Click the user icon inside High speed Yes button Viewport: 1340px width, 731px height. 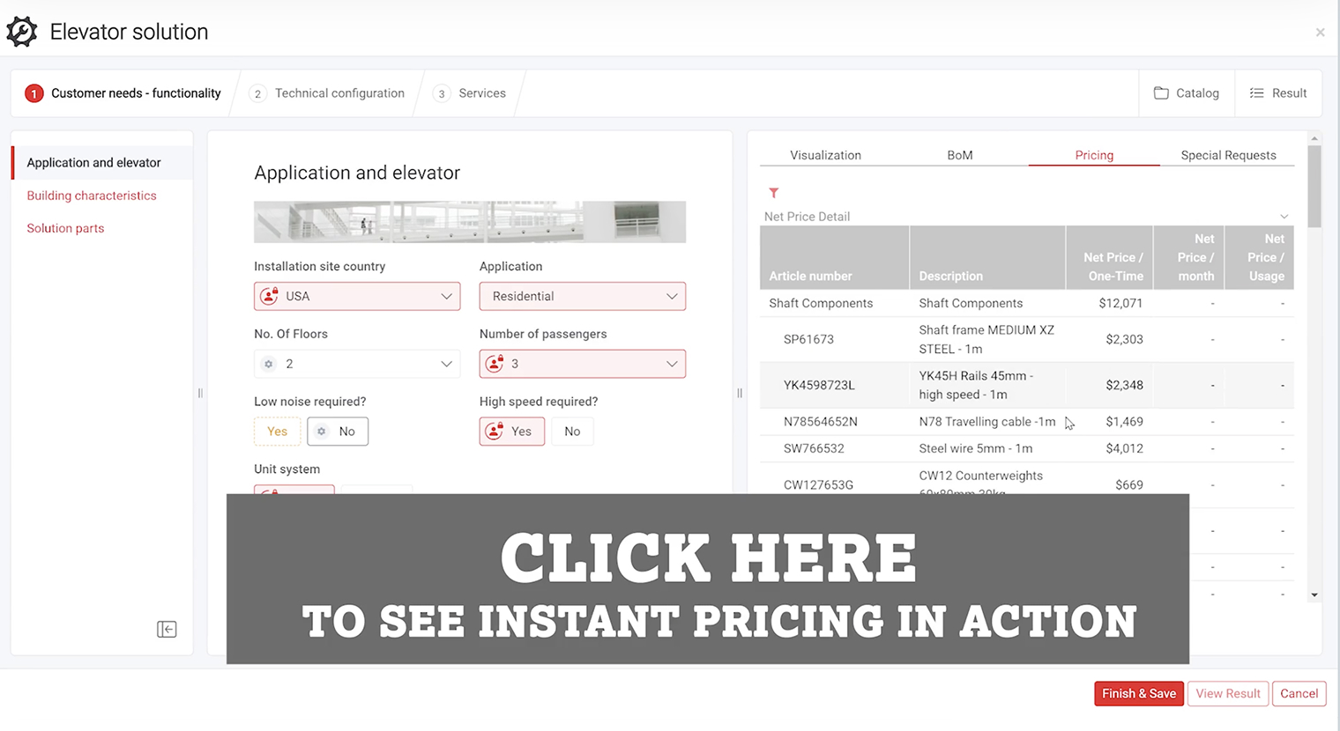click(495, 431)
